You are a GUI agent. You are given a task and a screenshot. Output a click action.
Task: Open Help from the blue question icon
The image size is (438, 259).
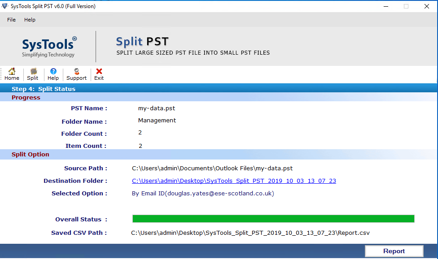(x=53, y=74)
